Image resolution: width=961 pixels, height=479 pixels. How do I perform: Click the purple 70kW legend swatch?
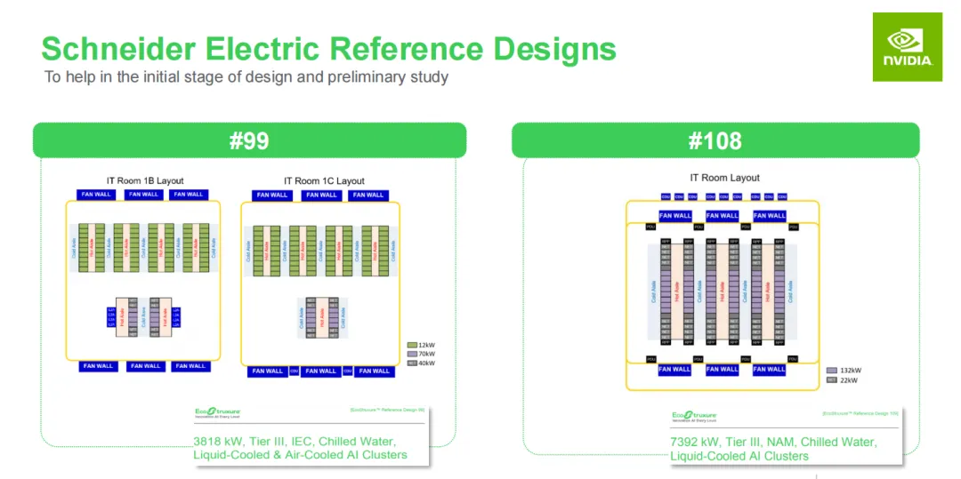[x=412, y=354]
